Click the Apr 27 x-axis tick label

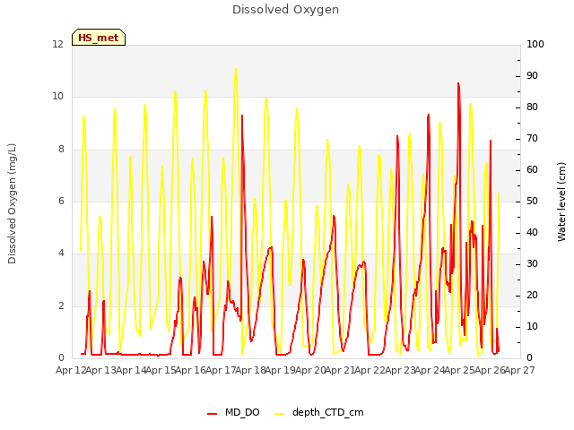pyautogui.click(x=520, y=370)
